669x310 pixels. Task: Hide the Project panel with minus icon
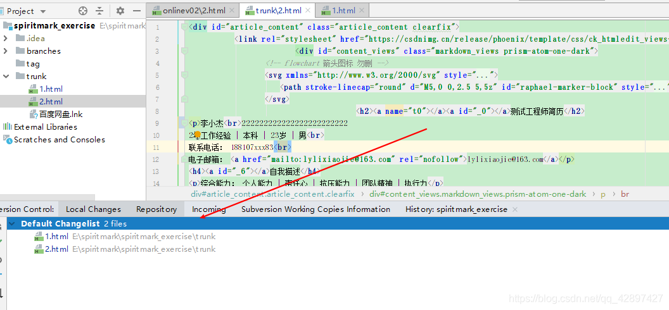coord(137,11)
